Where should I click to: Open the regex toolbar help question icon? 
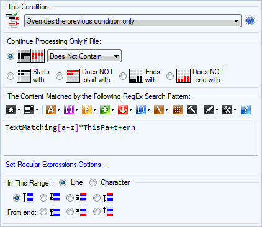[x=246, y=109]
